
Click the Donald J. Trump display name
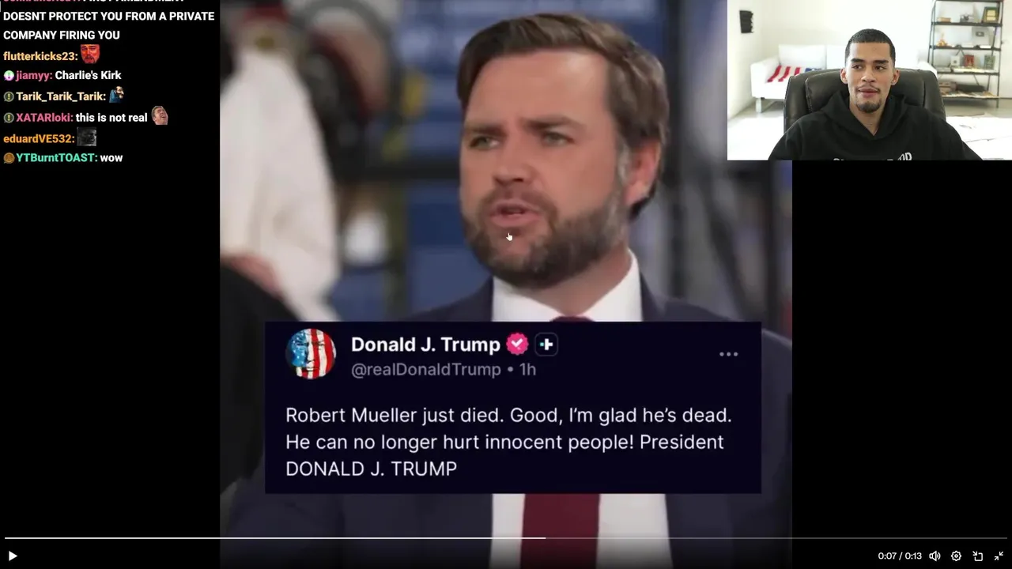pyautogui.click(x=425, y=345)
